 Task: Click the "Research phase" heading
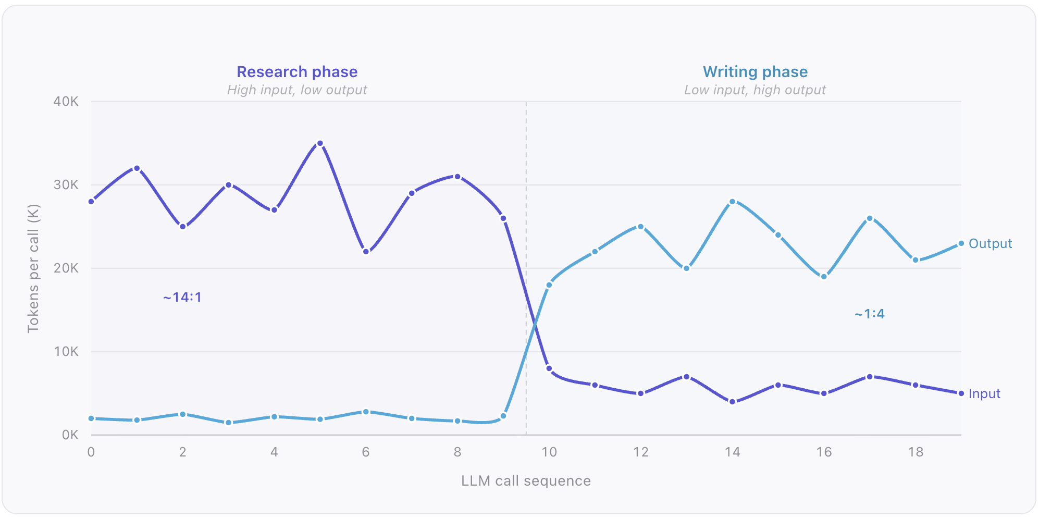pyautogui.click(x=297, y=72)
